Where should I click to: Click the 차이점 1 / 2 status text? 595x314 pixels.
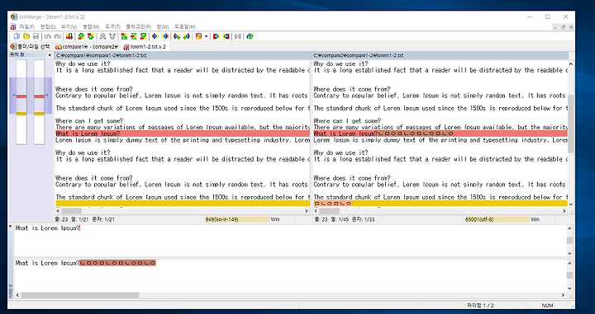(x=480, y=305)
